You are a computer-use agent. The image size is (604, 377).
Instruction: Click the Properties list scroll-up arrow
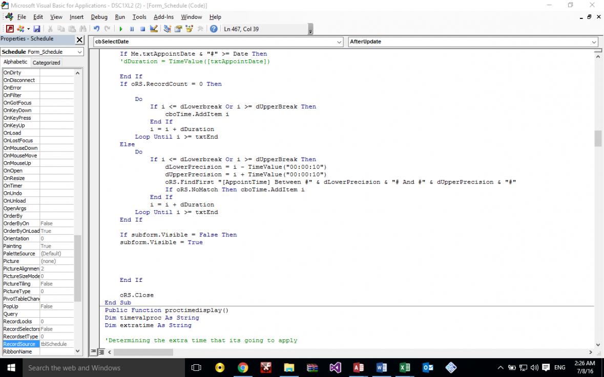click(77, 73)
